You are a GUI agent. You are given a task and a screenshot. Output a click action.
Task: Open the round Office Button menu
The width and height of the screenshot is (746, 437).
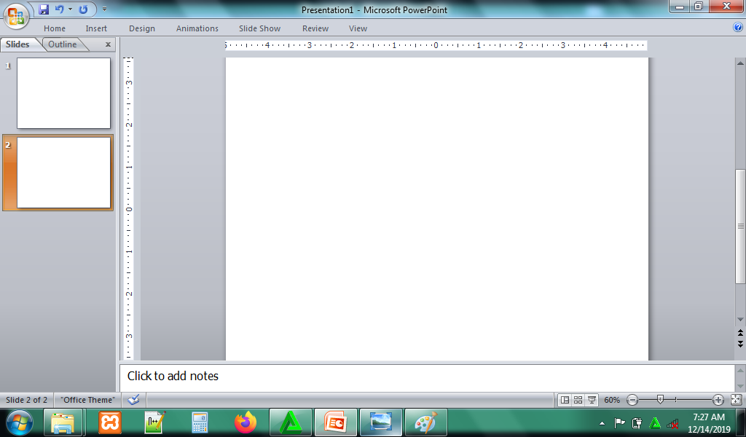(x=16, y=16)
